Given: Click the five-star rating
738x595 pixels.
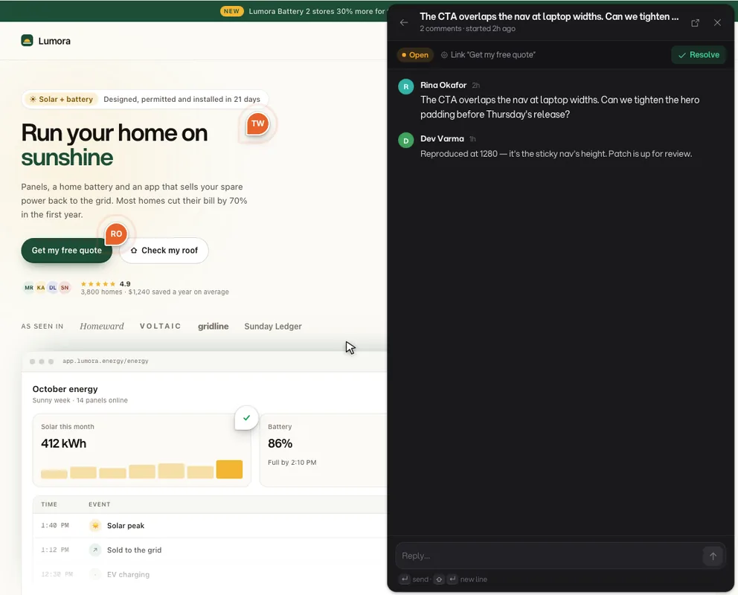Looking at the screenshot, I should (x=98, y=283).
